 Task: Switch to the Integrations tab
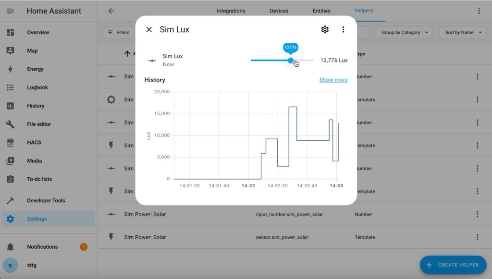[x=231, y=11]
